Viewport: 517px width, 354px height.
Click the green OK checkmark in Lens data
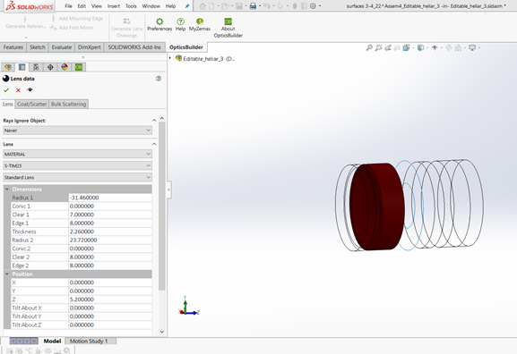click(x=6, y=90)
